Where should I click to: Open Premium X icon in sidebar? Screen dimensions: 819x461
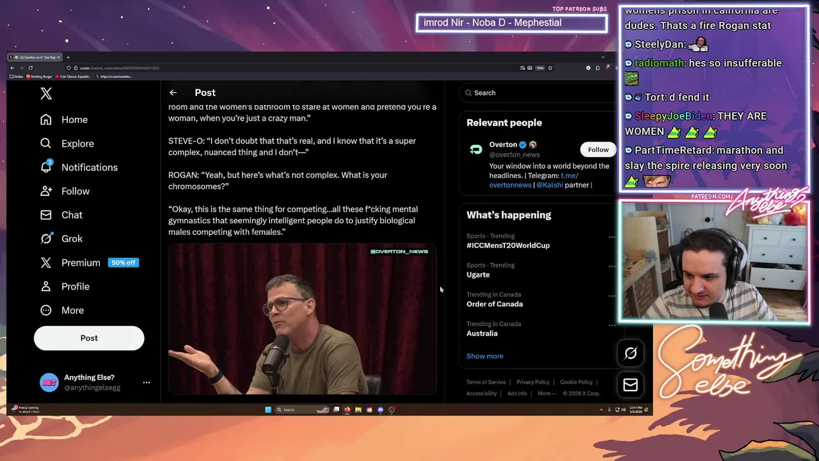point(46,263)
